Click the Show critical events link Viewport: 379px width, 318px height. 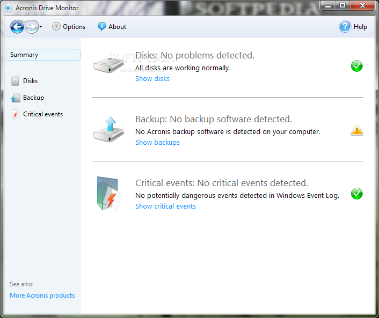coord(165,206)
